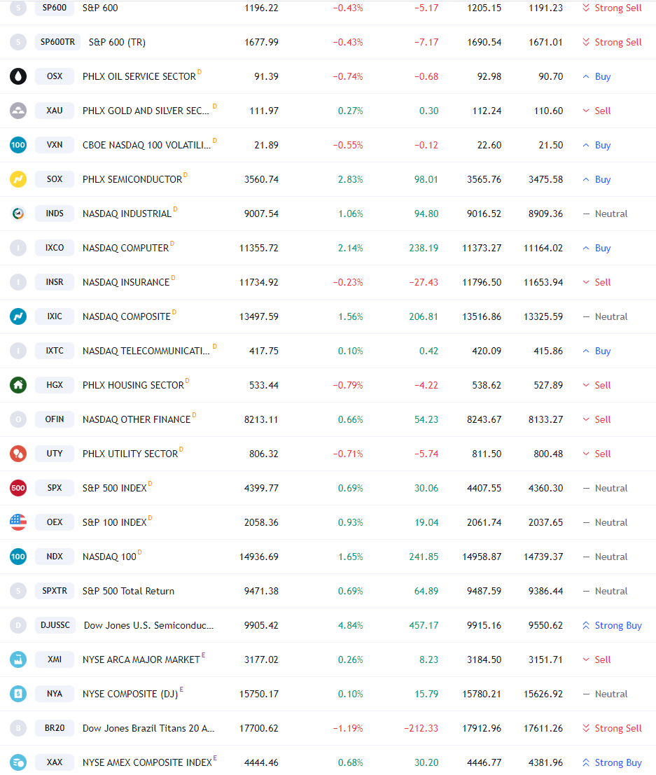Click the VXN 100 logo icon

point(18,145)
